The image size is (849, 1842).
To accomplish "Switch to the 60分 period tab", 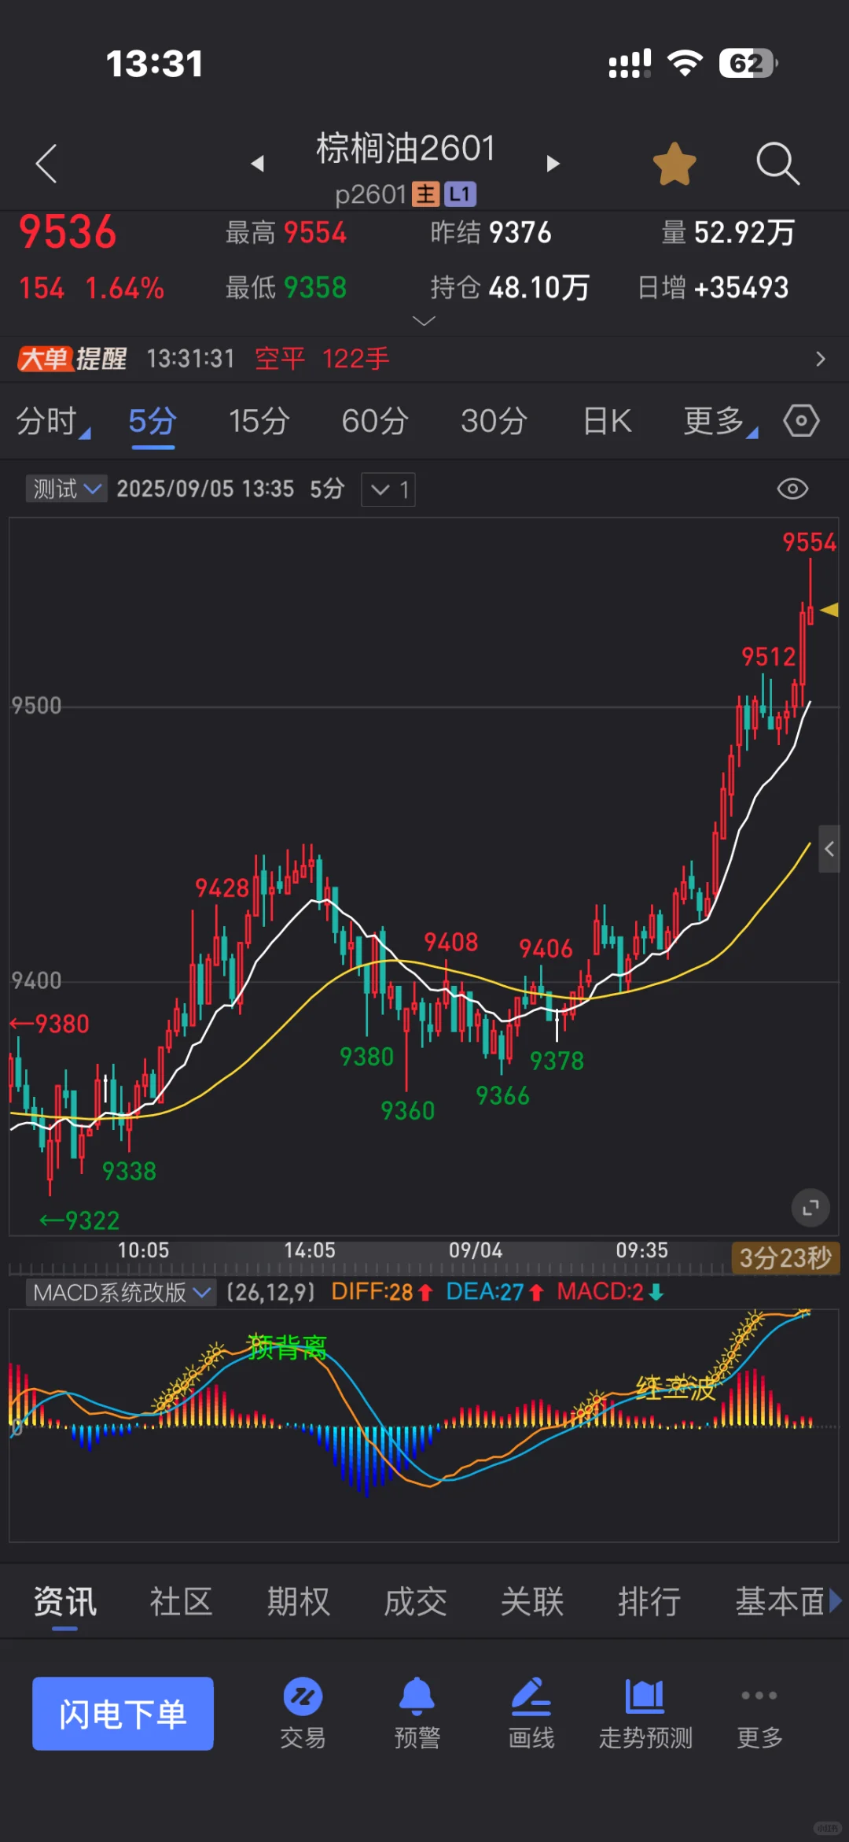I will click(375, 422).
